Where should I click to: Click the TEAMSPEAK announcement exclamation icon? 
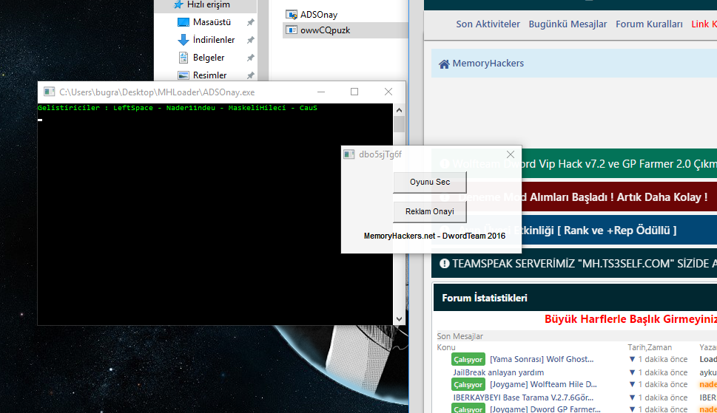[x=445, y=263]
